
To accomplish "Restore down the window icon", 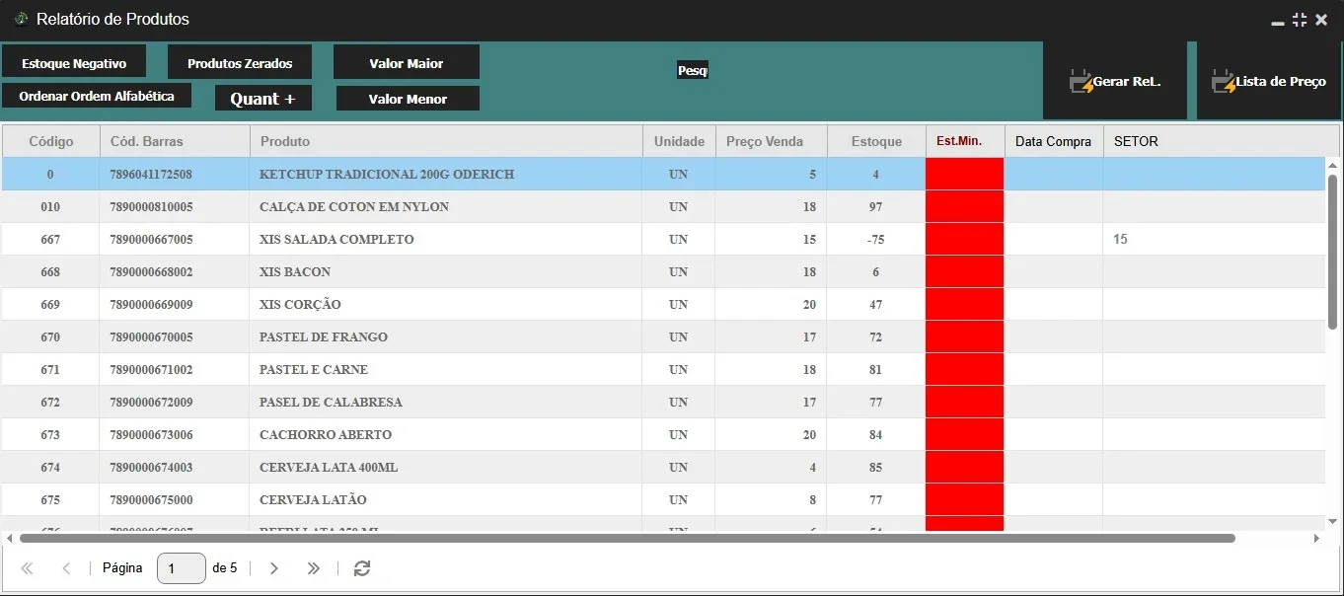I will tap(1300, 20).
